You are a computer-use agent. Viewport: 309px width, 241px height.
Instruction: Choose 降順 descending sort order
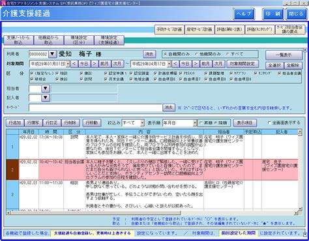(x=216, y=123)
